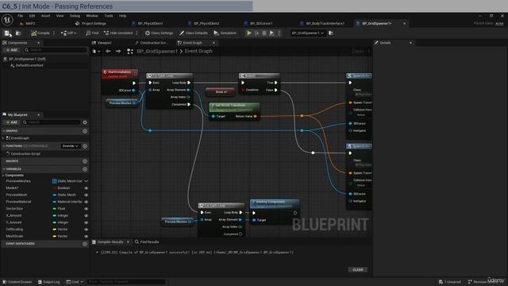Add a new macro with plus icon

[85, 161]
